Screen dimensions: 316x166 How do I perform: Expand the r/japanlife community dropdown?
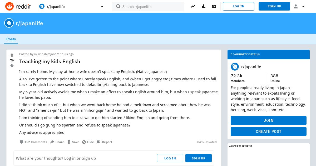(x=102, y=7)
